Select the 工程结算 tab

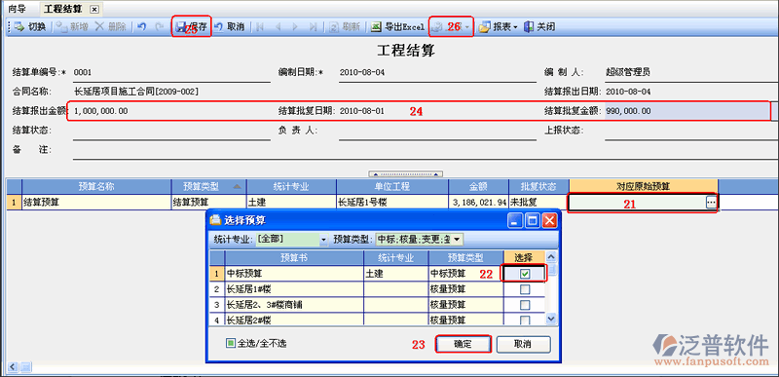point(64,9)
